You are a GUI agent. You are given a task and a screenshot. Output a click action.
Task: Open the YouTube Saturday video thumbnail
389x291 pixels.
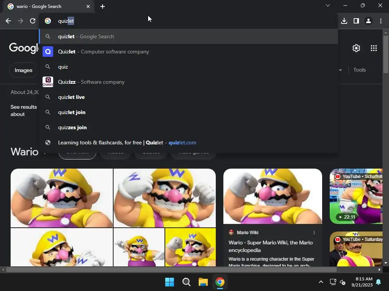point(356,249)
